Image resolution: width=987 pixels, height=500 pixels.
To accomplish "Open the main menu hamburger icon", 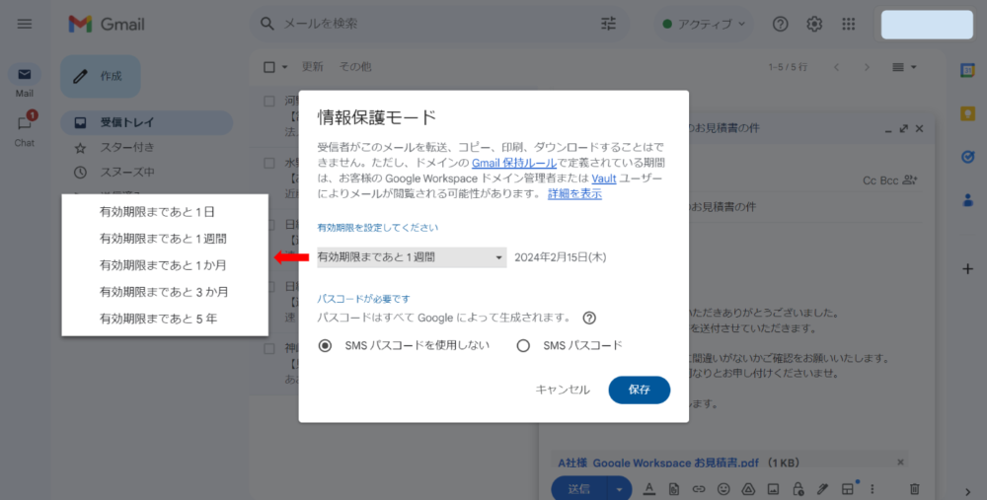I will click(24, 24).
